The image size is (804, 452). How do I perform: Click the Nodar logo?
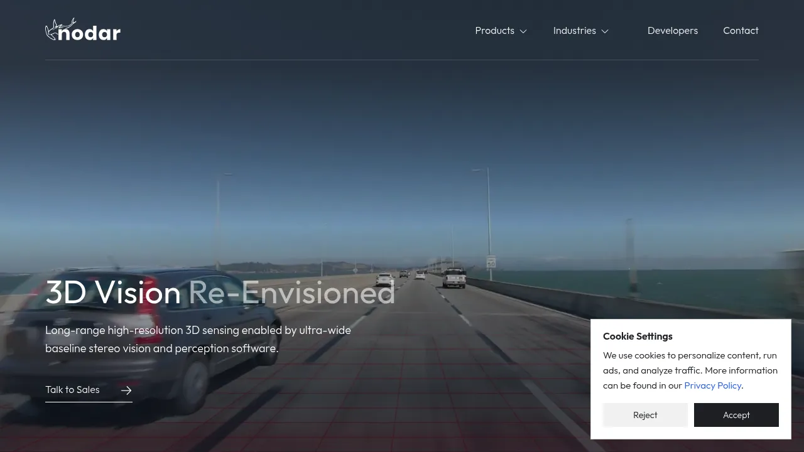[x=83, y=30]
